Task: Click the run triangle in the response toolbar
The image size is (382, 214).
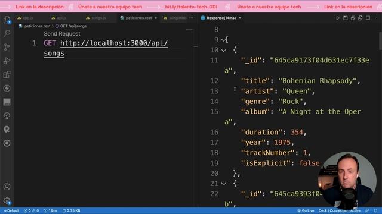Action: [x=338, y=18]
